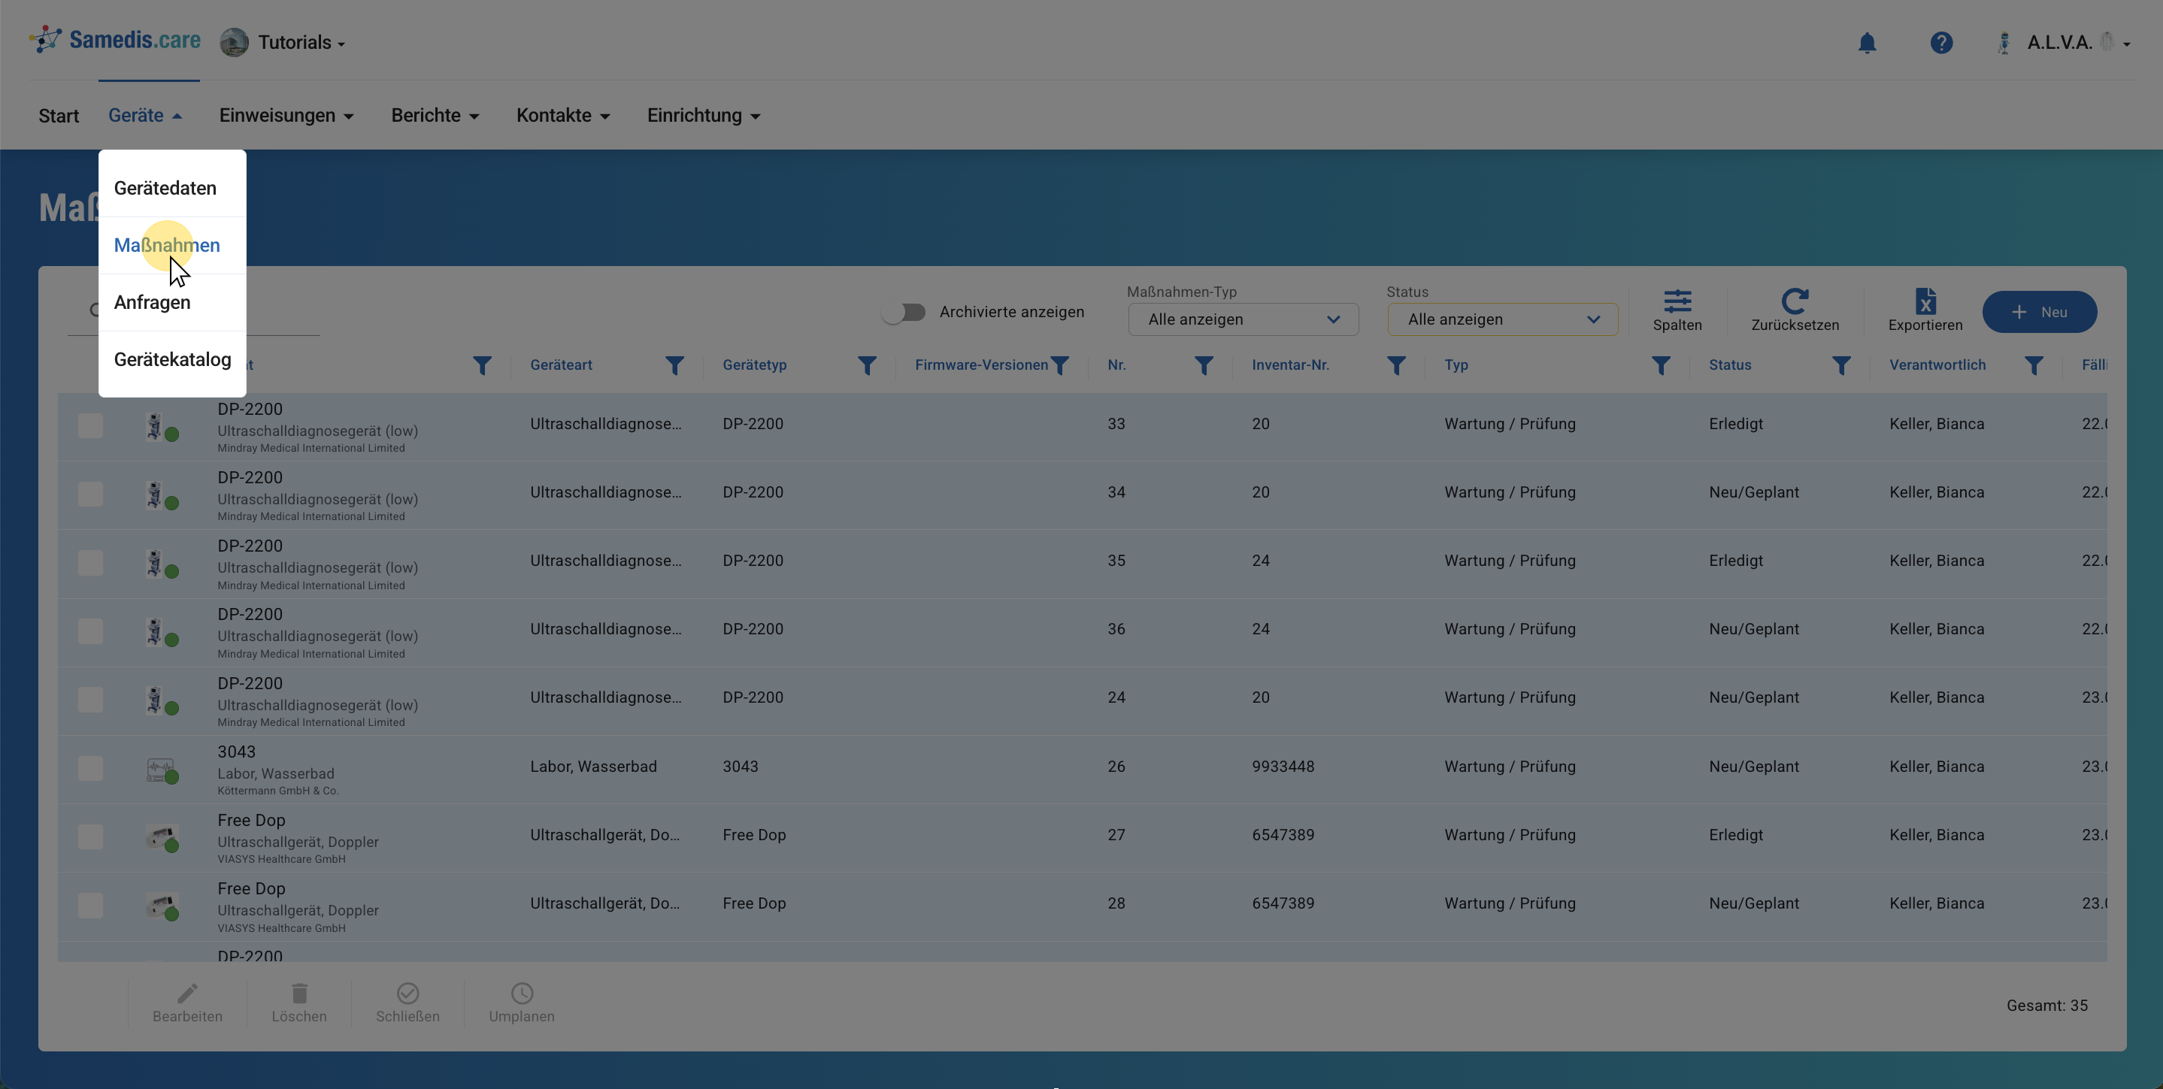Click the filter icon beside Geräteart column
This screenshot has height=1089, width=2163.
coord(674,366)
